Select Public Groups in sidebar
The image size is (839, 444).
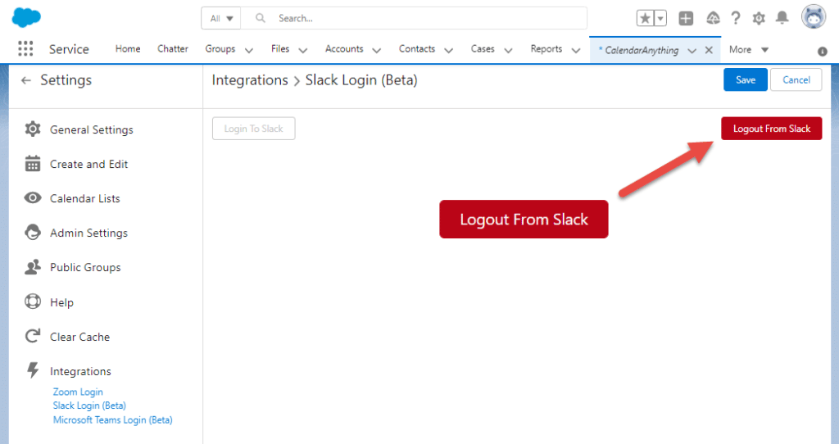pyautogui.click(x=85, y=268)
